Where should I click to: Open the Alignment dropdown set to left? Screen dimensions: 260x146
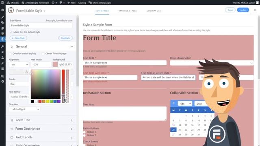point(19,64)
